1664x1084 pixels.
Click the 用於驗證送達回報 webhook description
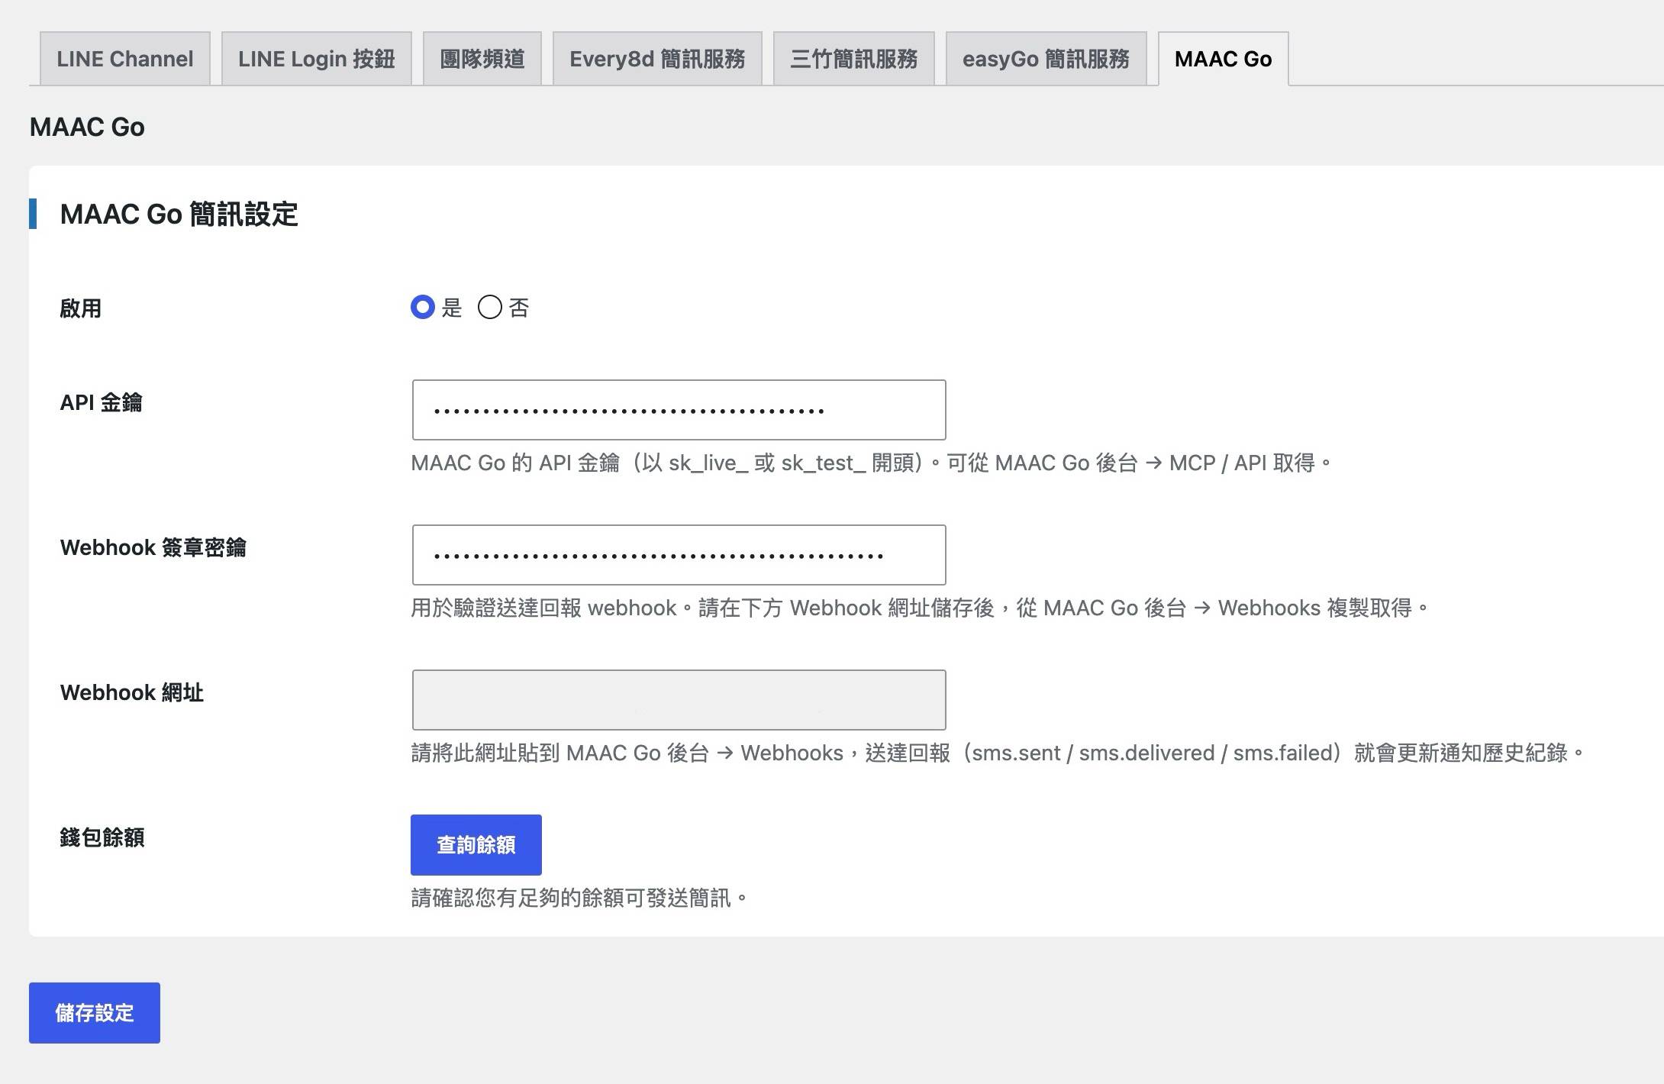(x=920, y=608)
